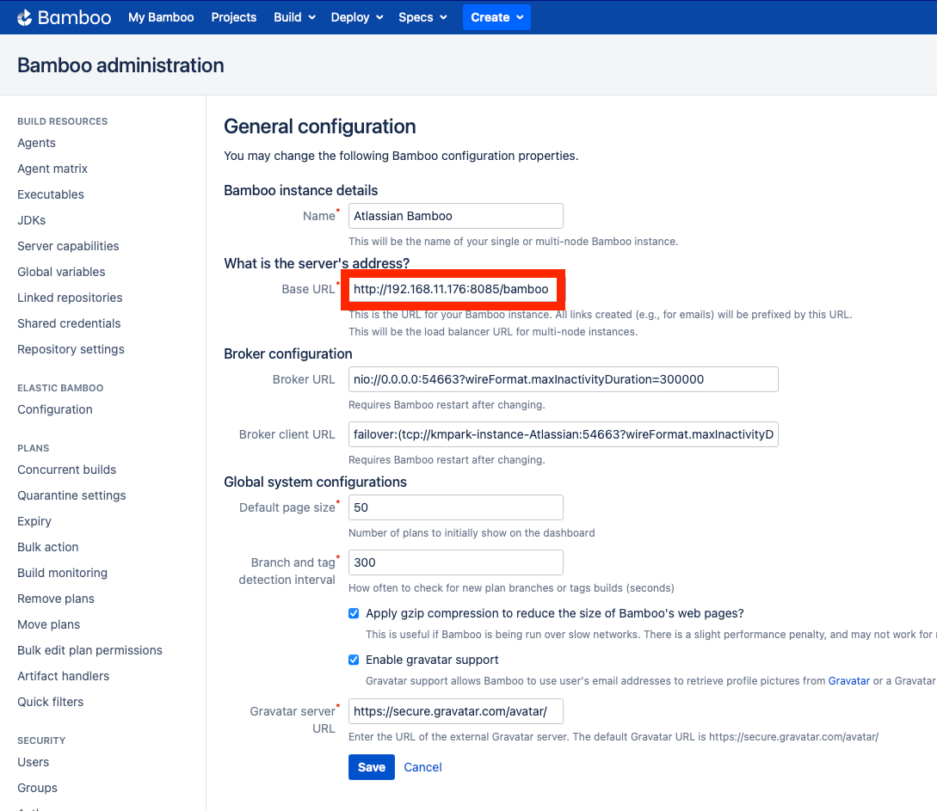Viewport: 937px width, 811px height.
Task: Open Bulk action in sidebar
Action: tap(48, 547)
